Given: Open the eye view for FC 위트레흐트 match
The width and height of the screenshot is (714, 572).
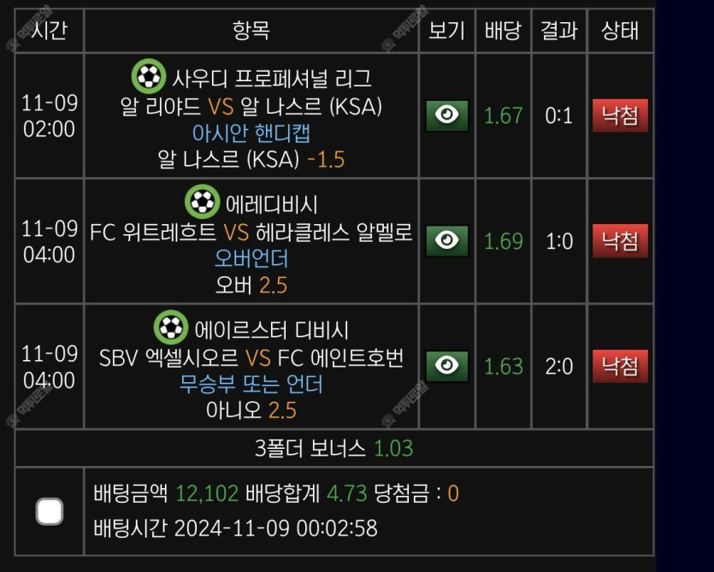Looking at the screenshot, I should click(x=446, y=241).
